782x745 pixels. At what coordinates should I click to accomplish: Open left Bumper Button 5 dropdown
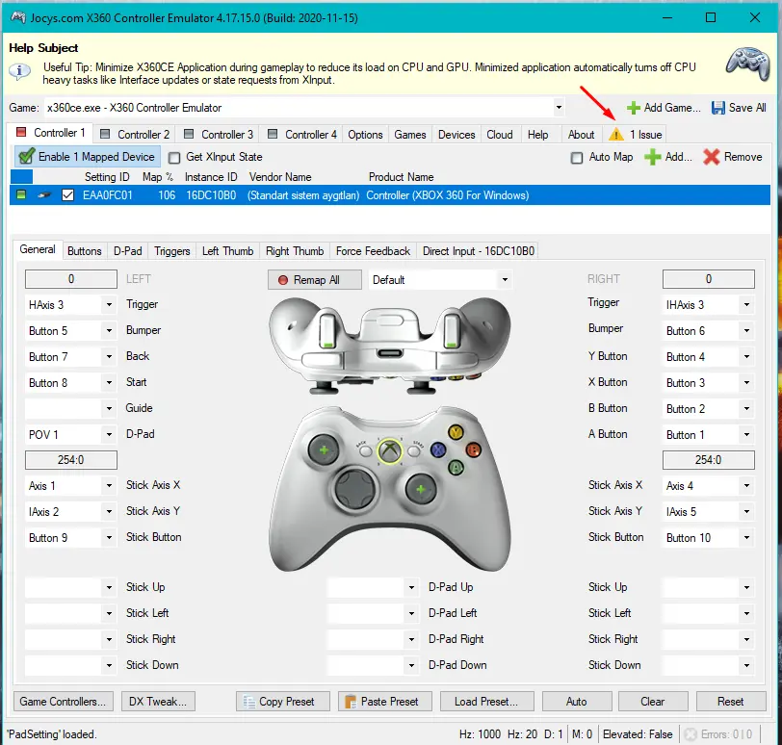point(109,330)
